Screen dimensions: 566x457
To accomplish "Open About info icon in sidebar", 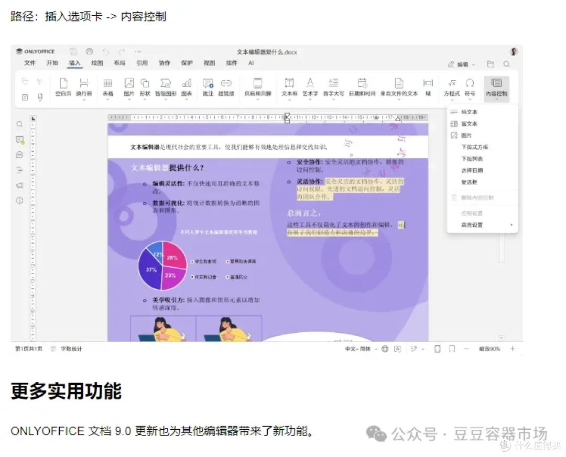I will (19, 201).
